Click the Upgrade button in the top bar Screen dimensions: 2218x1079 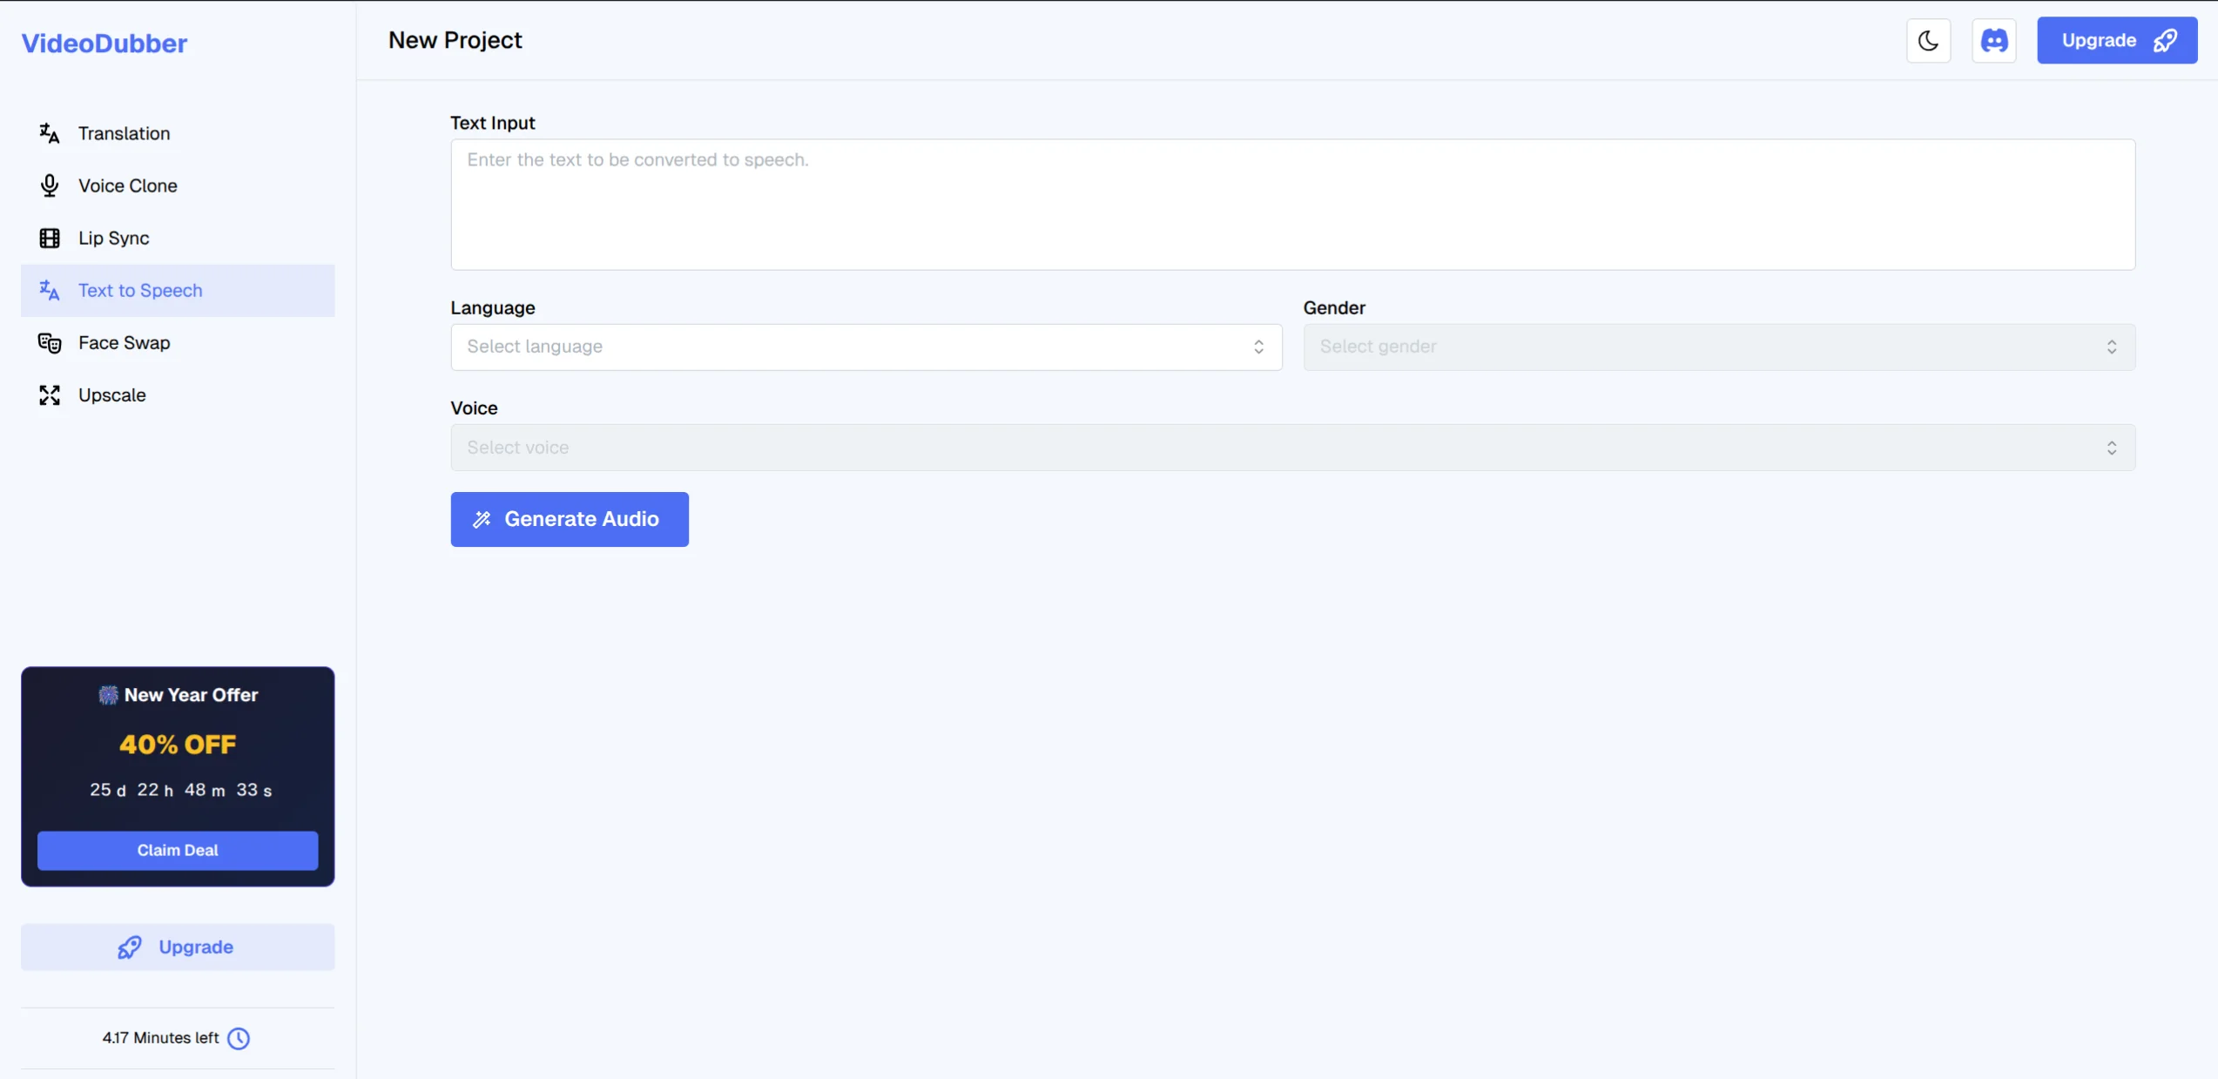[x=2117, y=40]
